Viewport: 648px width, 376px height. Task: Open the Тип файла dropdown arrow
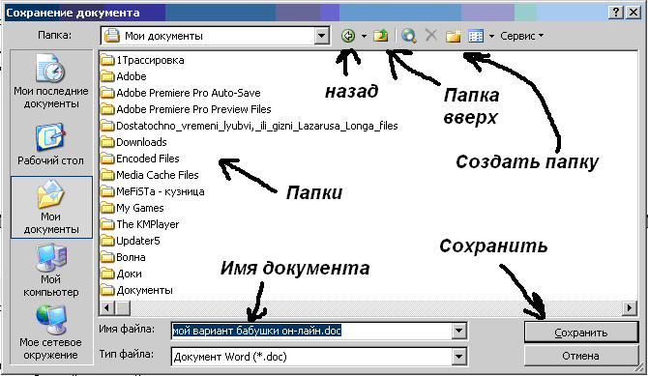[459, 357]
